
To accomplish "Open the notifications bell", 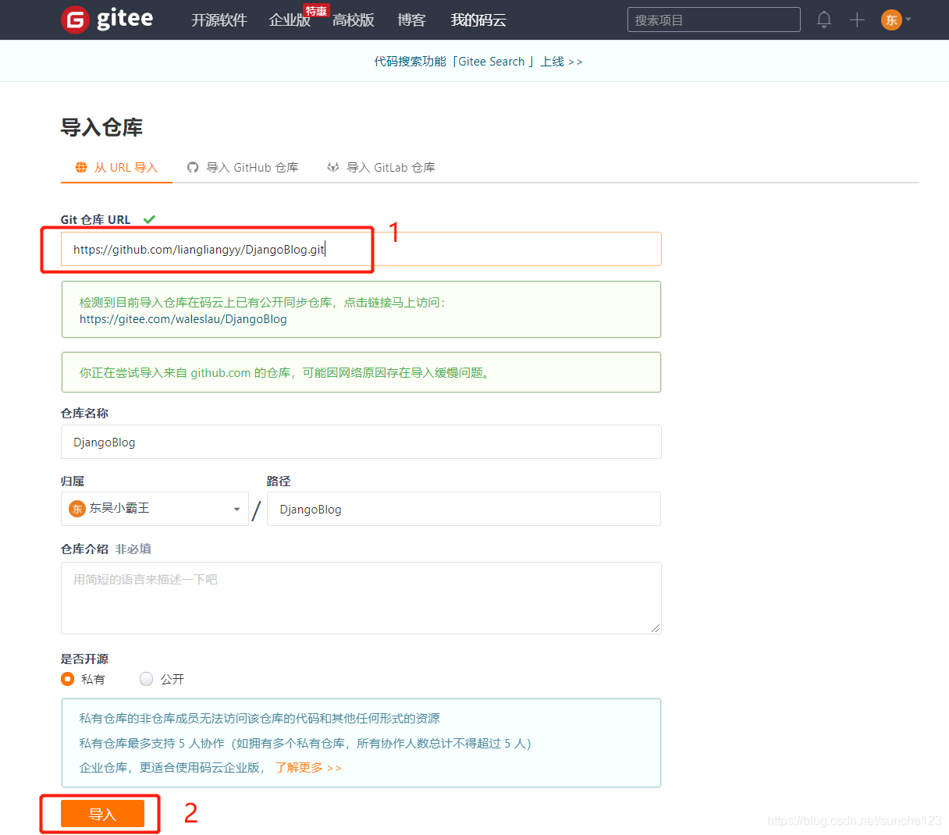I will (824, 20).
